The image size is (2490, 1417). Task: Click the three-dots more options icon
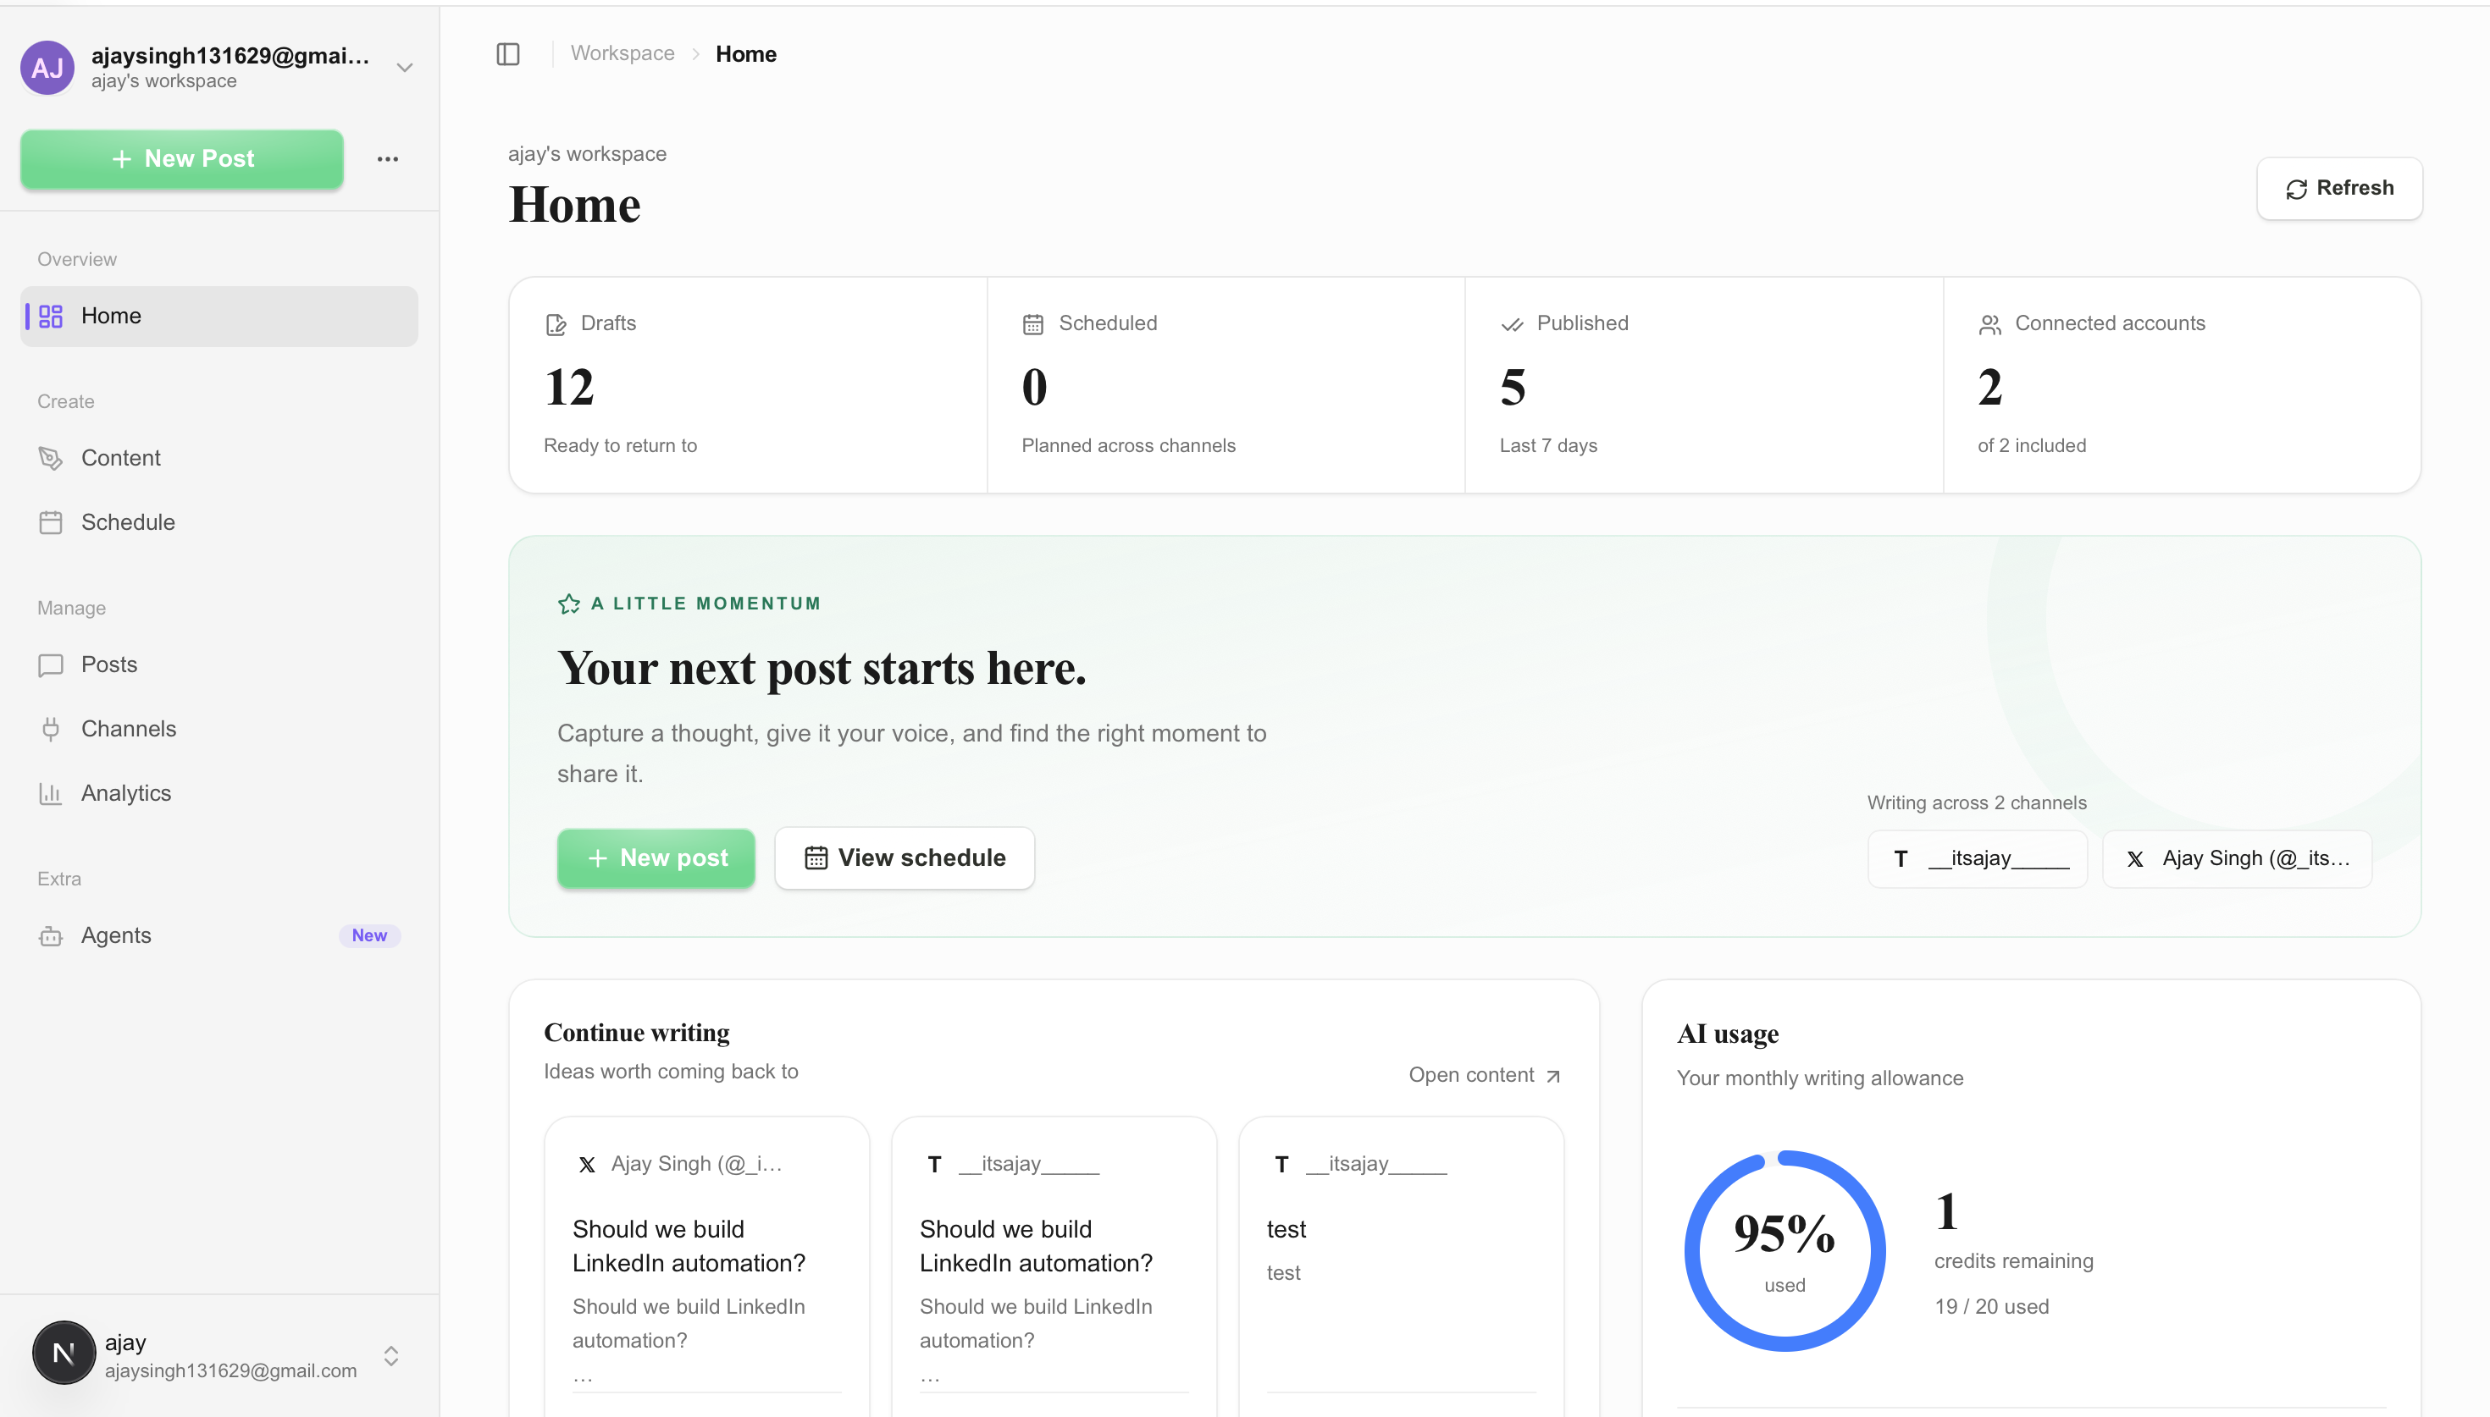pyautogui.click(x=387, y=158)
